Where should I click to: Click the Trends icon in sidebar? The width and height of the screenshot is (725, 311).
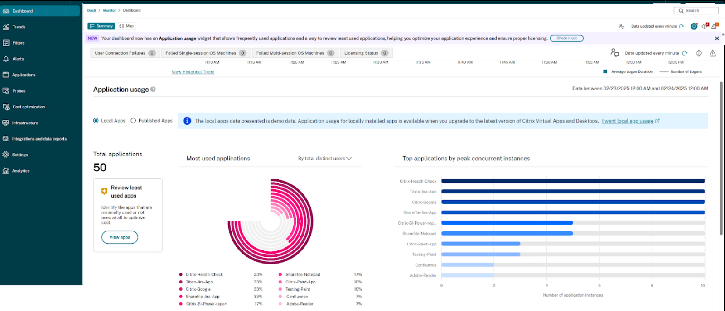point(6,27)
